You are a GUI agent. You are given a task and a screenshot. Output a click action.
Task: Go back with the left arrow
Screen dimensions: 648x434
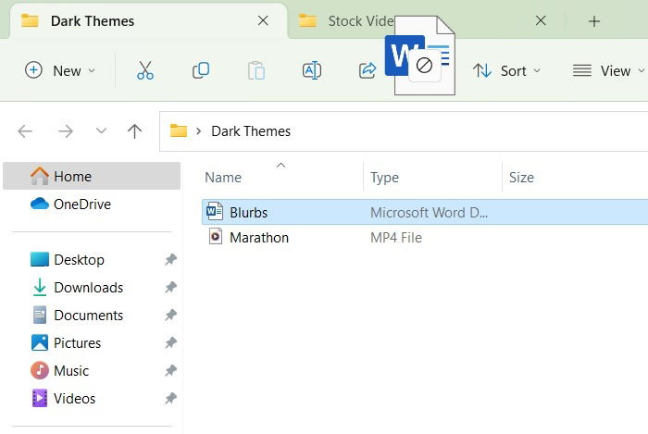coord(25,131)
